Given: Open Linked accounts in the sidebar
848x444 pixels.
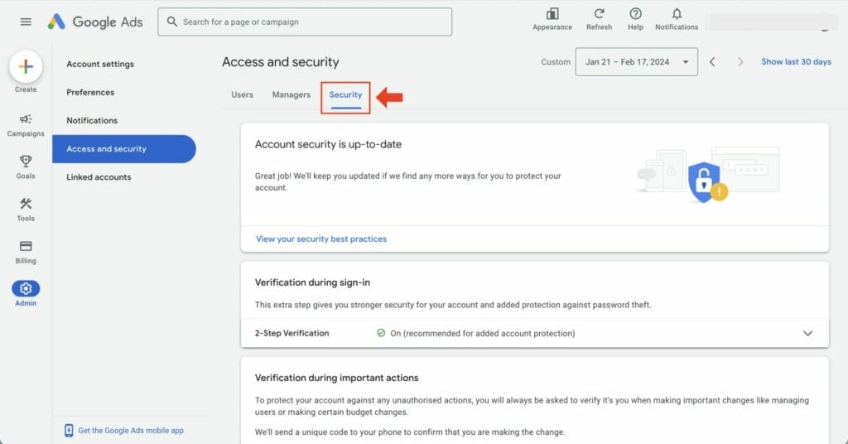Looking at the screenshot, I should 99,177.
